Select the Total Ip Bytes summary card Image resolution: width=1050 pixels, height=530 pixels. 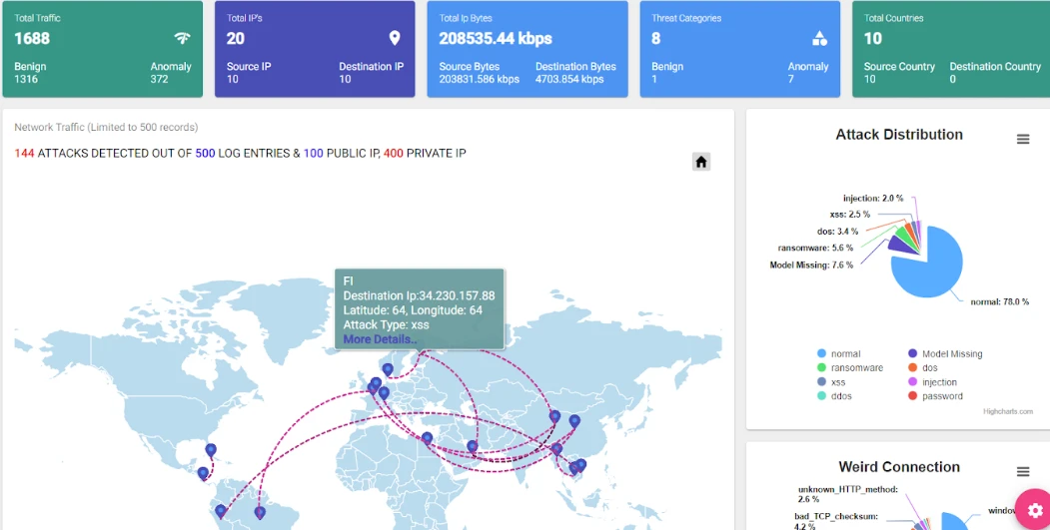point(527,49)
